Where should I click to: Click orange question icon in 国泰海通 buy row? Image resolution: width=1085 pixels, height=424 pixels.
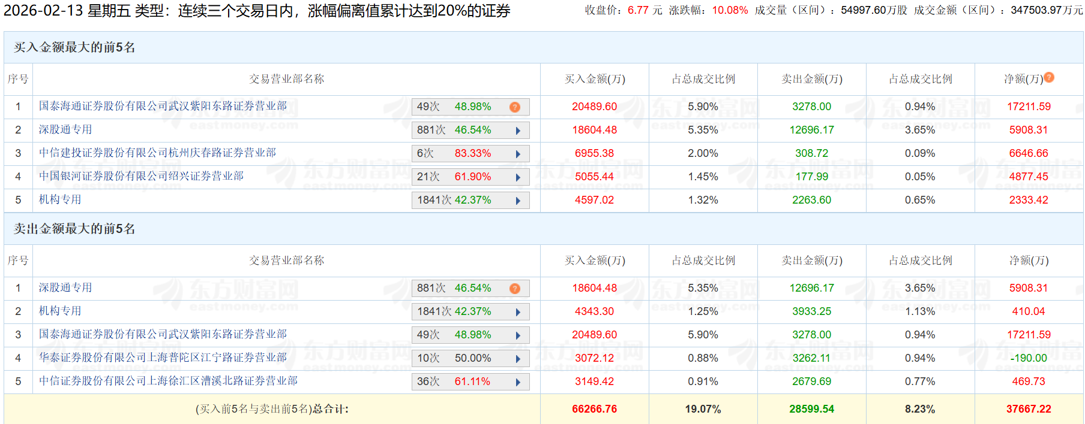coord(515,107)
